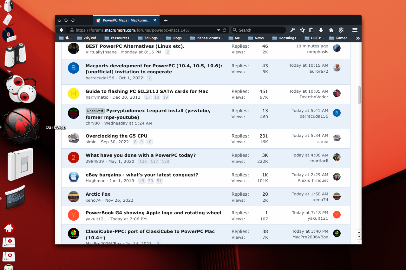This screenshot has width=406, height=270.
Task: Open the DOCz bookmarks folder
Action: [x=315, y=38]
